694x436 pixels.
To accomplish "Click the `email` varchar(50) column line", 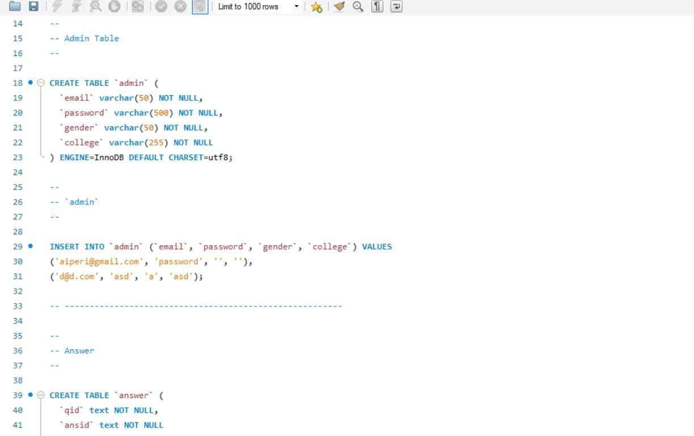I will coord(131,98).
